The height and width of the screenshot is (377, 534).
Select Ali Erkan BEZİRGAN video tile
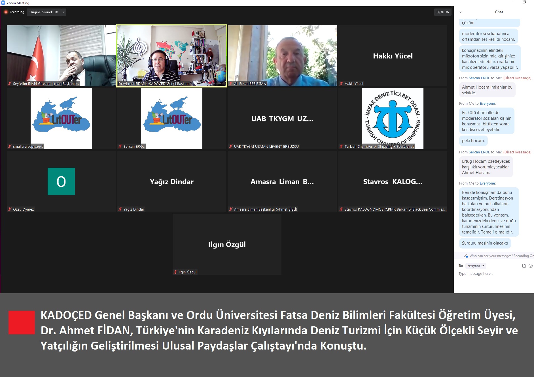pyautogui.click(x=282, y=56)
